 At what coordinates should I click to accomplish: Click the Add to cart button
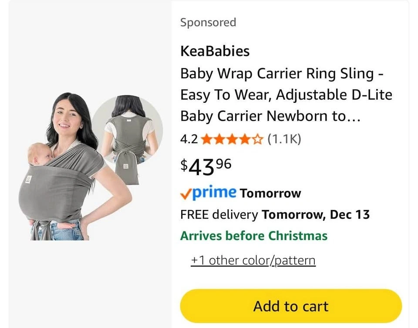pyautogui.click(x=290, y=306)
